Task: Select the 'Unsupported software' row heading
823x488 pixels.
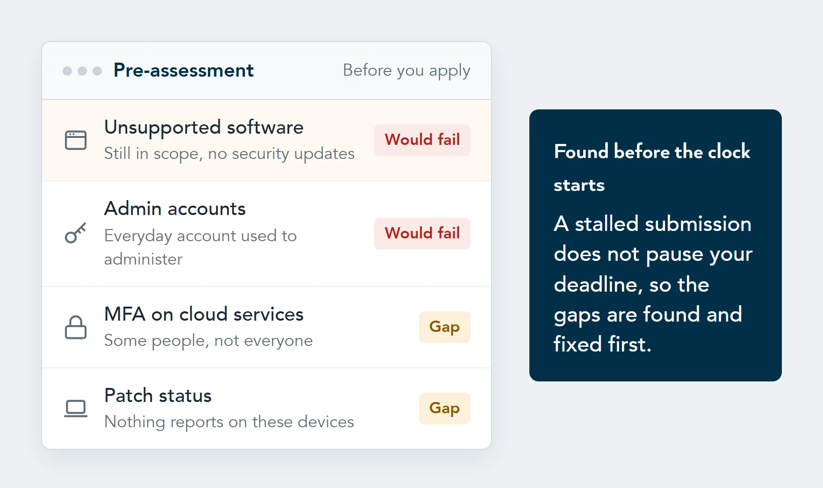Action: coord(204,127)
